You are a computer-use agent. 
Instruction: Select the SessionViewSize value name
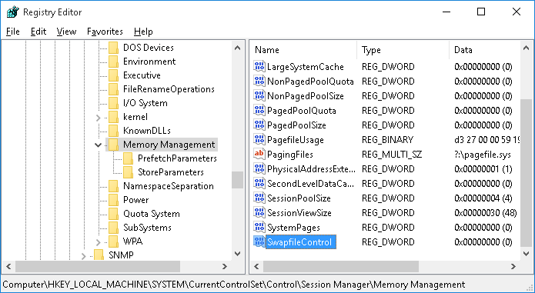pos(299,213)
